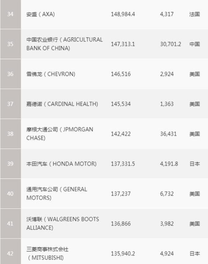Viewport: 208px width, 264px height.
Task: Select Honda Motor's revenue 137,331.5
Action: point(123,164)
